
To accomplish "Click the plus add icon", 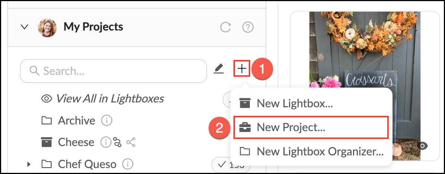I will (242, 69).
